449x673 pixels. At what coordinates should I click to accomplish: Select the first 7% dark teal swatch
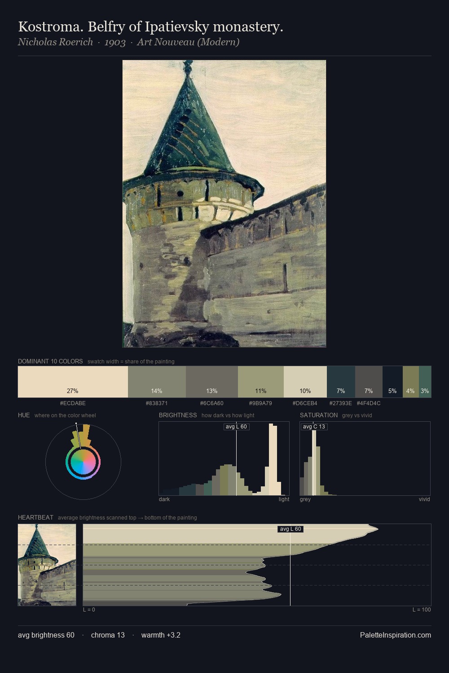tap(341, 382)
